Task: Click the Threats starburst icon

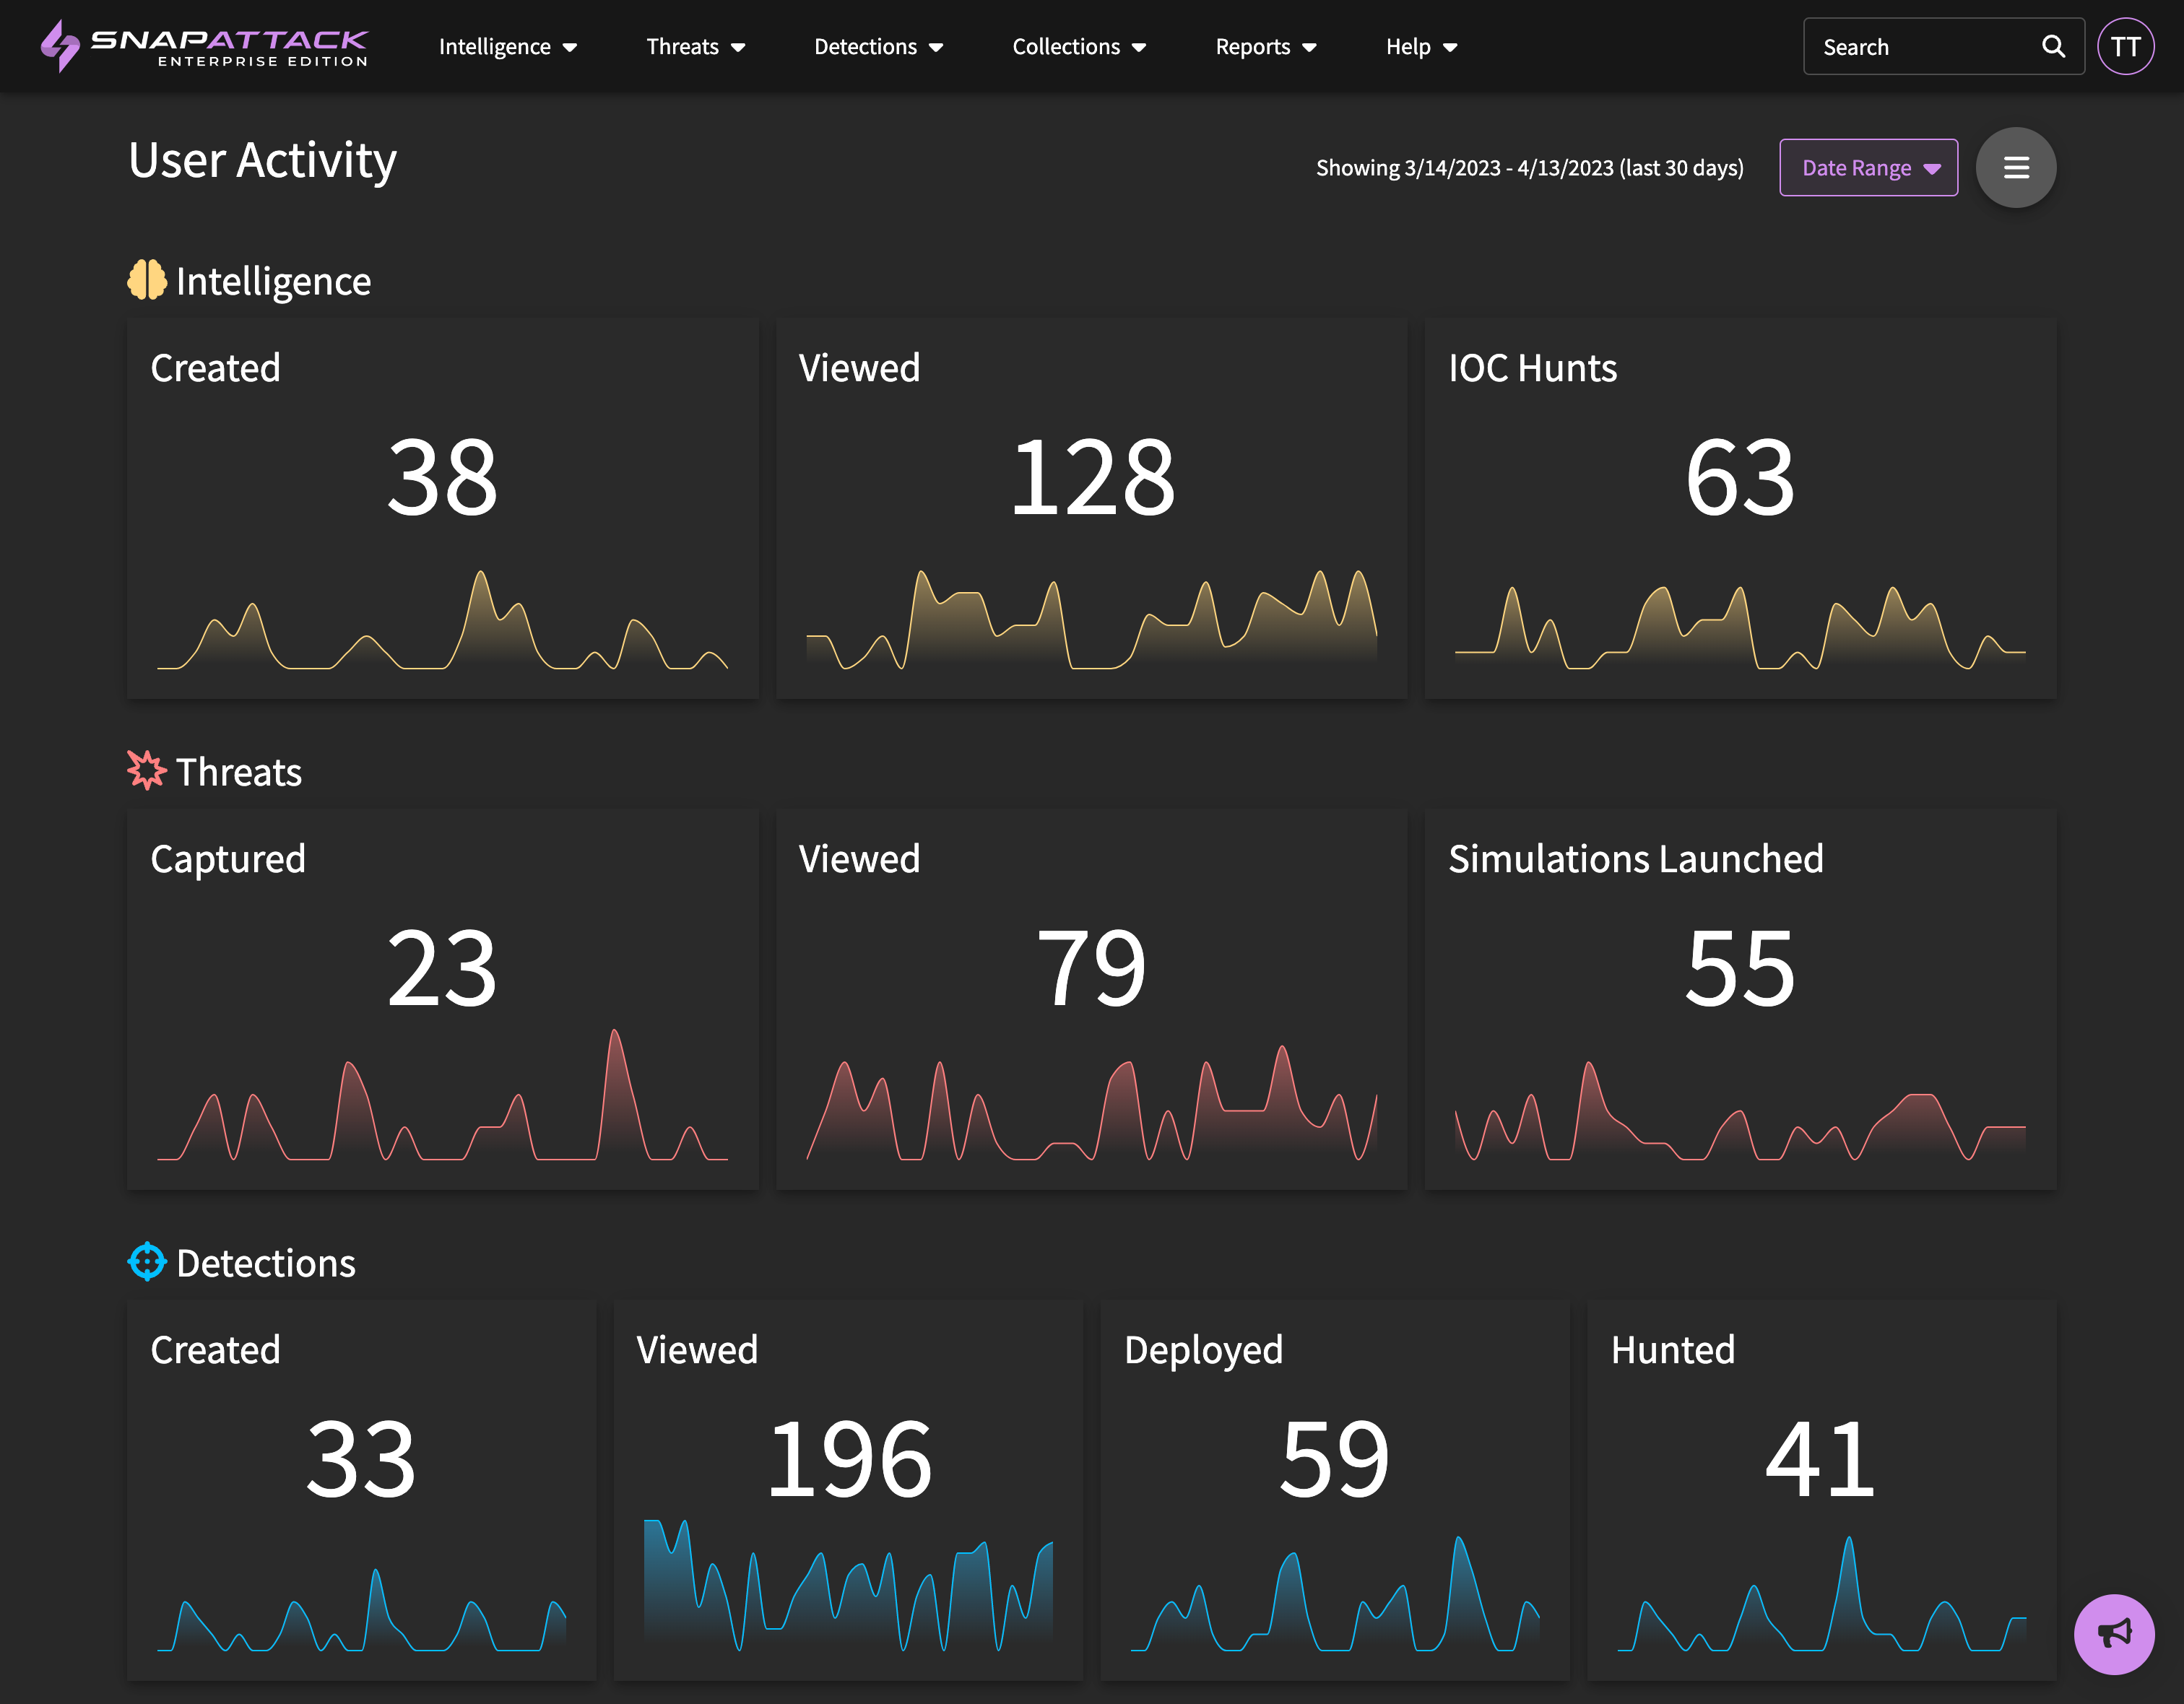Action: click(147, 771)
